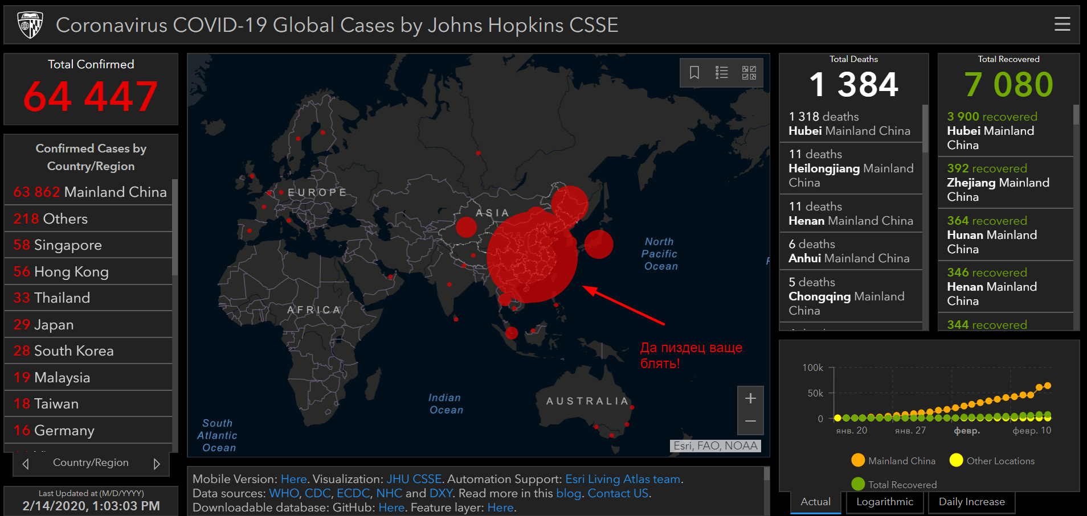Click the Total Deaths 1 384 counter
Screen dimensions: 1087x516
pos(853,84)
